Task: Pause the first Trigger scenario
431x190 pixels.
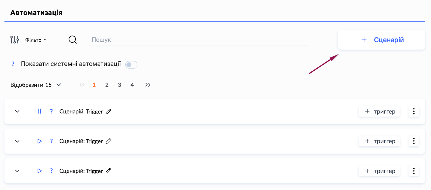Action: (x=39, y=111)
